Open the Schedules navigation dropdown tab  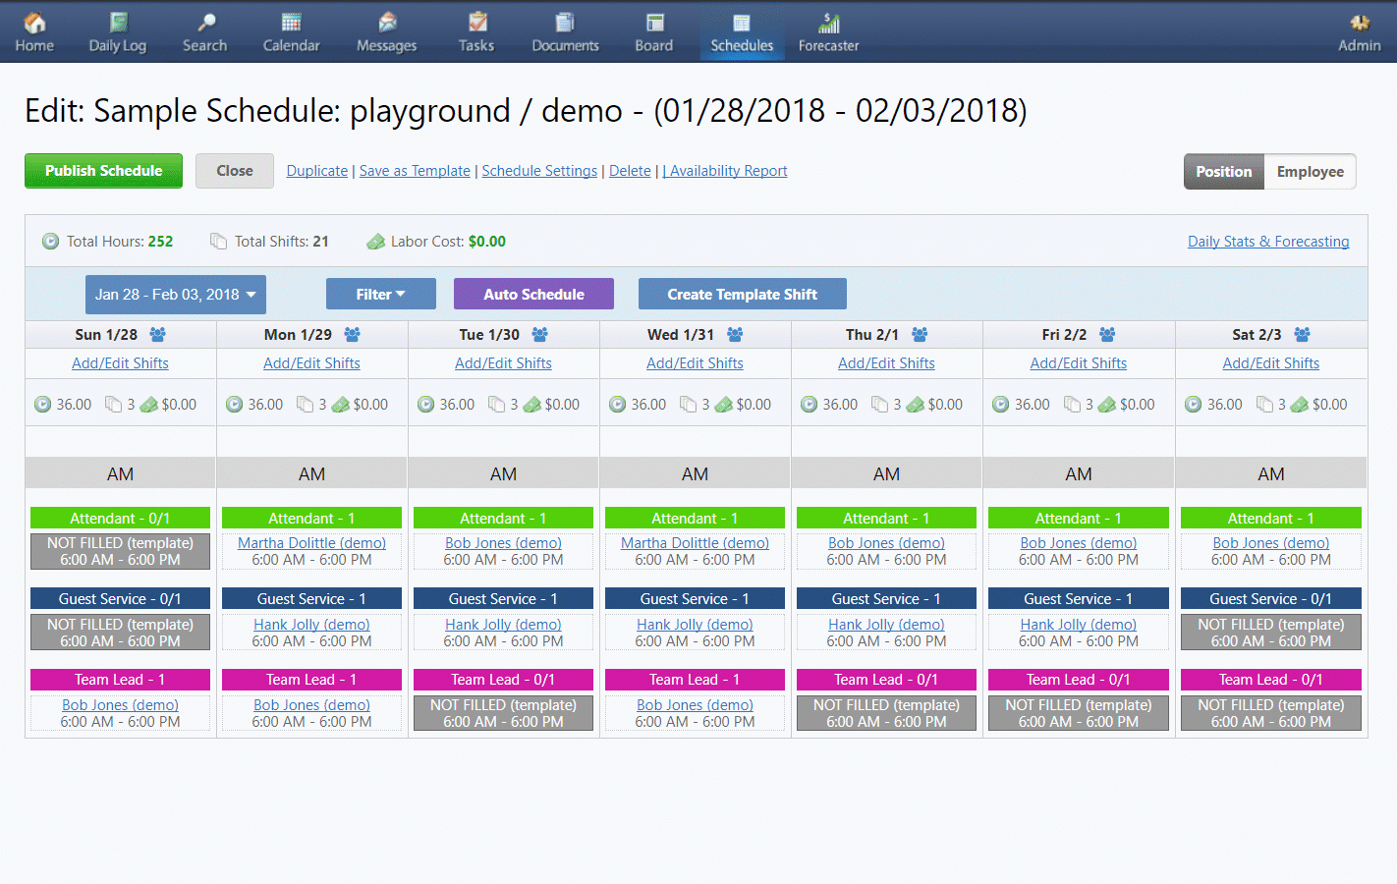pos(742,31)
